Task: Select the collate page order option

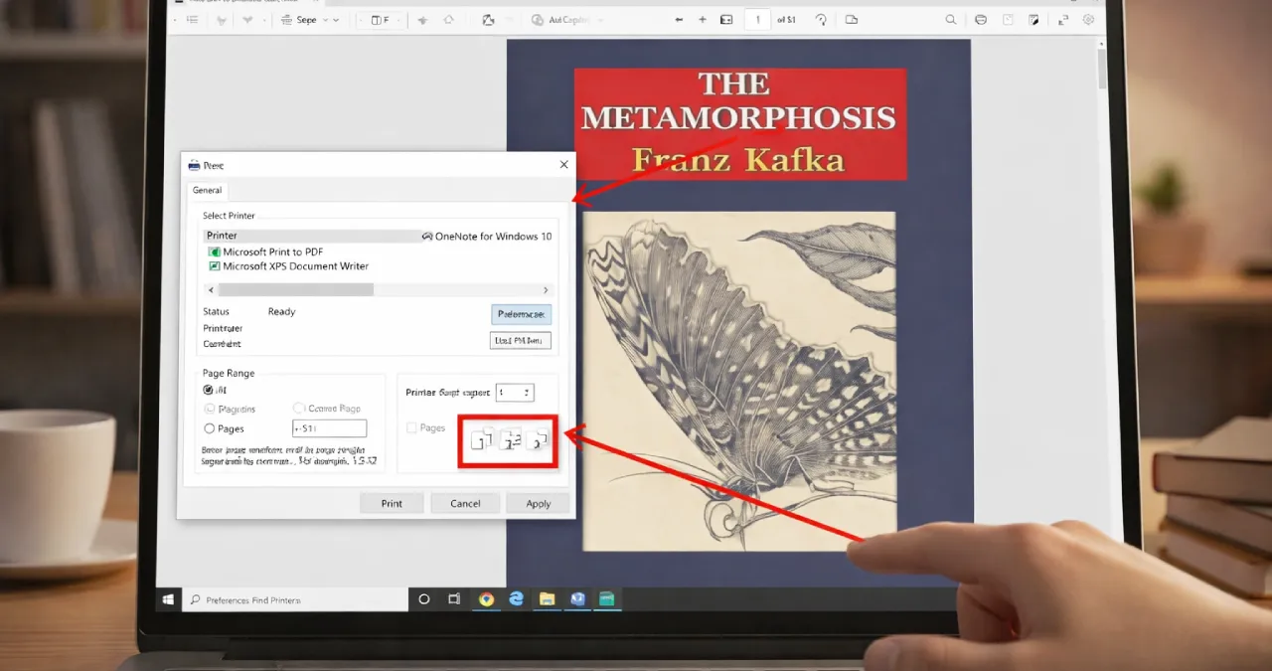Action: coord(509,440)
